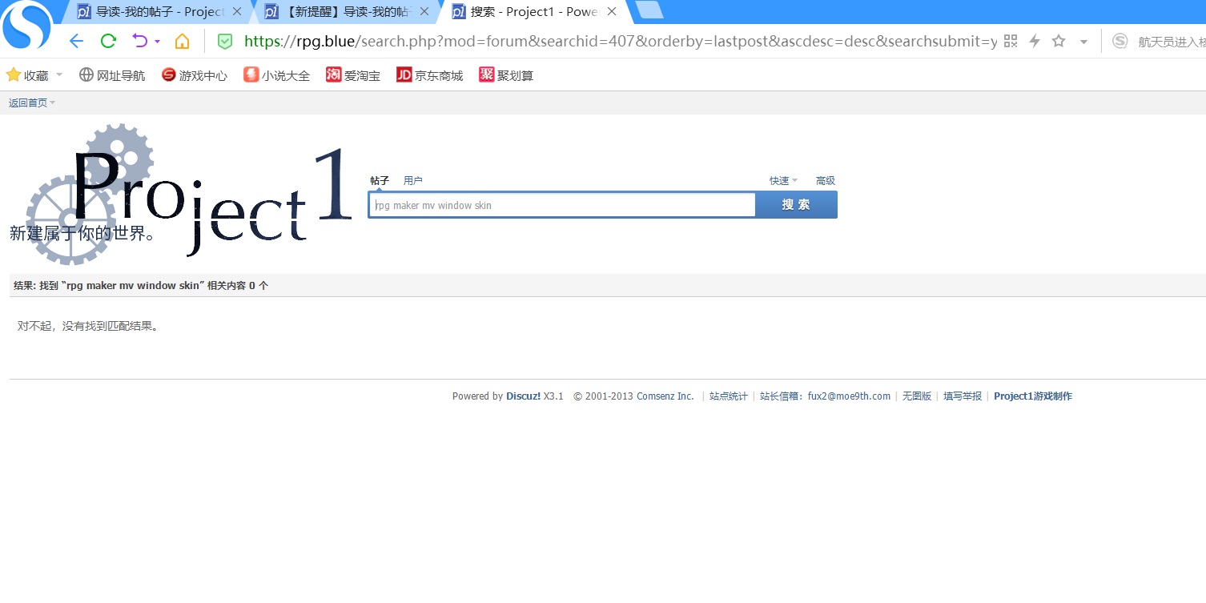Click the green security shield icon
This screenshot has width=1206, height=603.
[x=225, y=42]
